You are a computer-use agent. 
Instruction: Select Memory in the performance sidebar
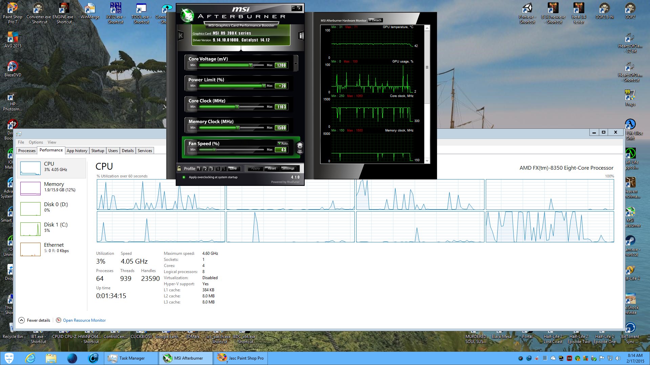click(x=51, y=188)
